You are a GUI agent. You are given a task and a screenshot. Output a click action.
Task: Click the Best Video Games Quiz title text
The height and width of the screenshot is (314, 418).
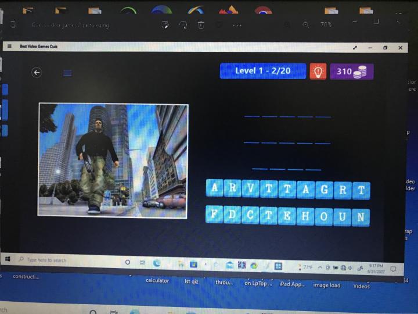point(39,46)
